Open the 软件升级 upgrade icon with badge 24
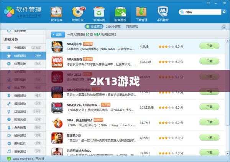Viewport: 230px width, 162px height. (x=78, y=14)
